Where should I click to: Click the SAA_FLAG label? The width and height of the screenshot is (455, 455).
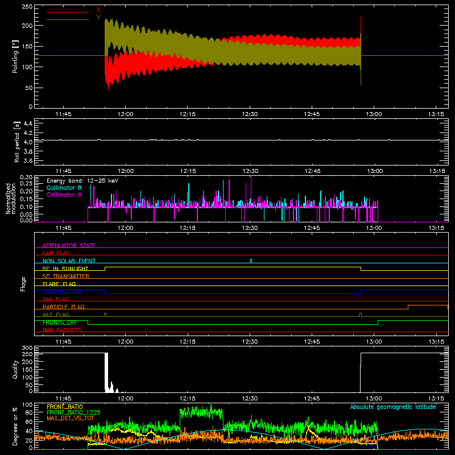pos(56,299)
